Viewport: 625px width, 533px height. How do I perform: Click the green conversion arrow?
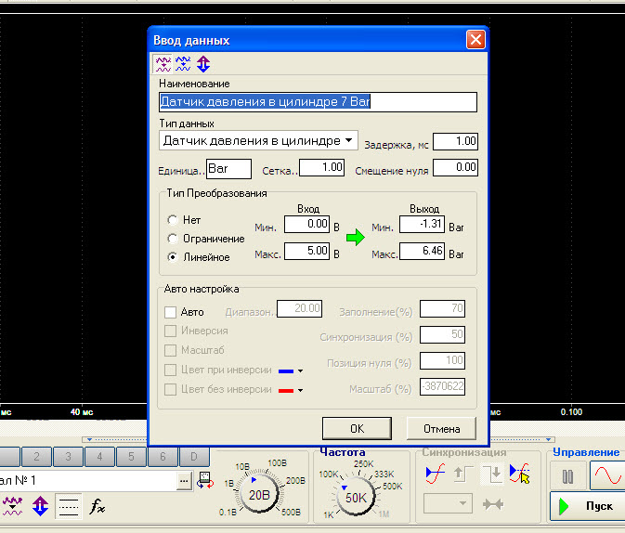355,238
